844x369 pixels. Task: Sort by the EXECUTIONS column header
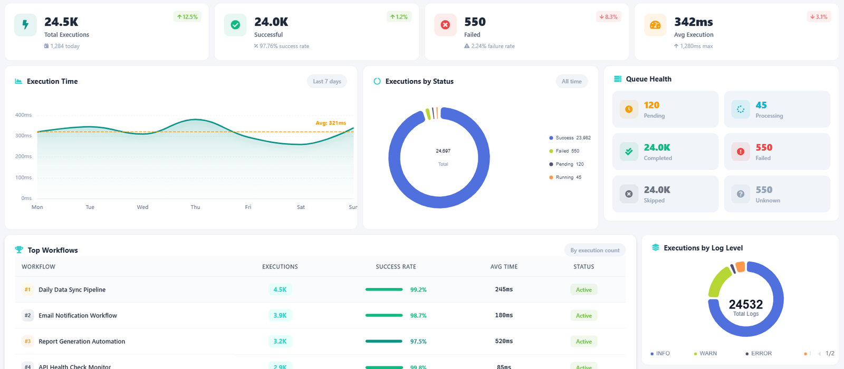pyautogui.click(x=280, y=267)
